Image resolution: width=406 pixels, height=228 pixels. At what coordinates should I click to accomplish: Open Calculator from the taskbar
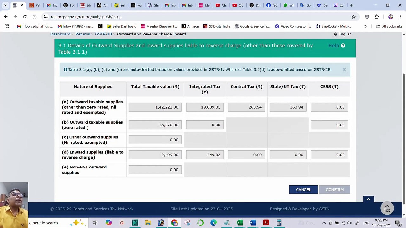tap(279, 223)
